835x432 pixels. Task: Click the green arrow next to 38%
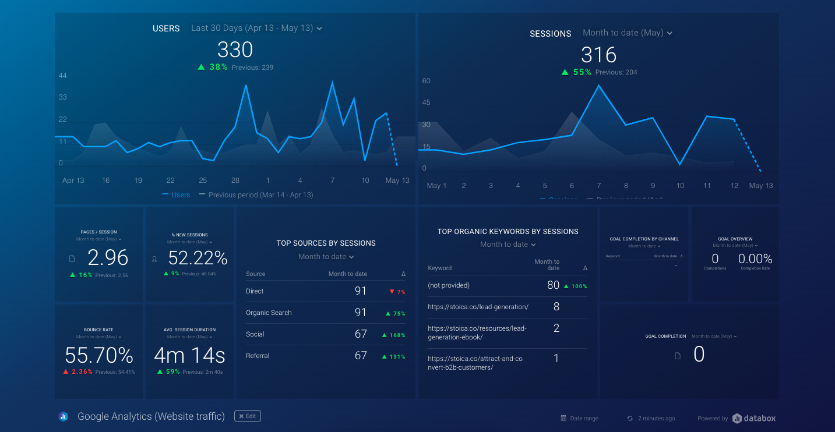click(x=201, y=67)
